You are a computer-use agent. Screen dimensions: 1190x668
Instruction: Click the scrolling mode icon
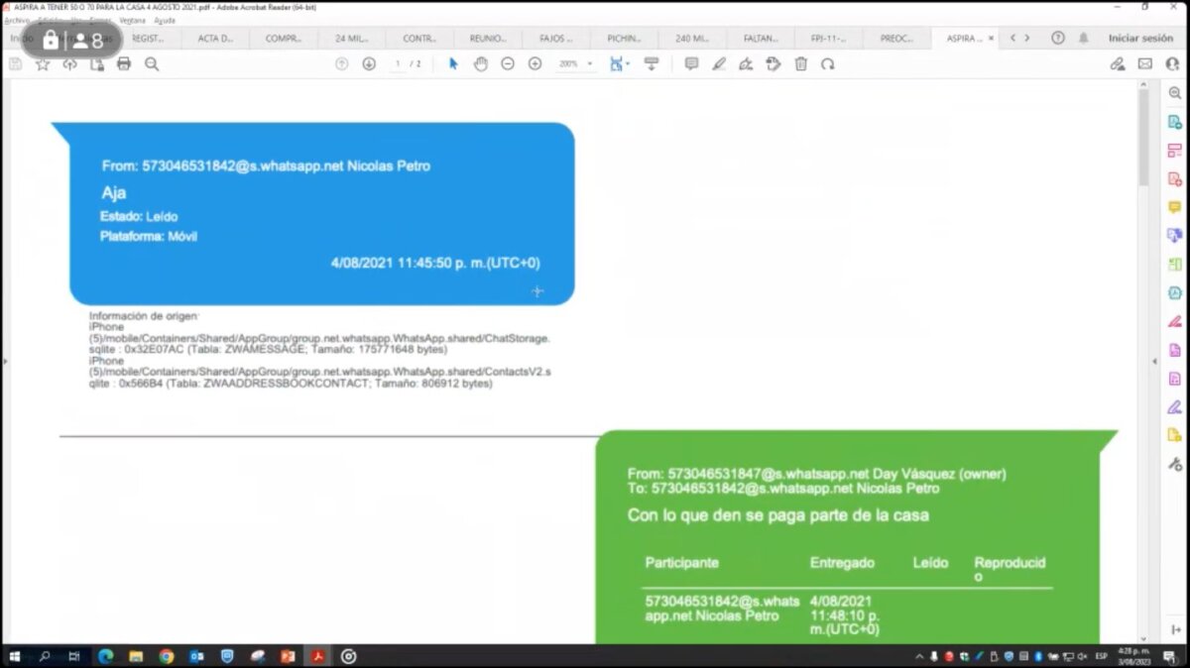point(652,63)
